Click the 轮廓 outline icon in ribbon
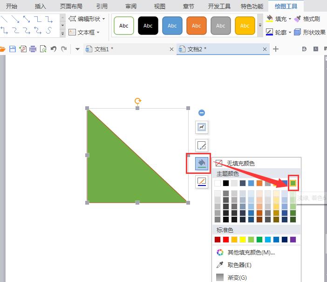Image resolution: width=327 pixels, height=282 pixels. tap(269, 32)
